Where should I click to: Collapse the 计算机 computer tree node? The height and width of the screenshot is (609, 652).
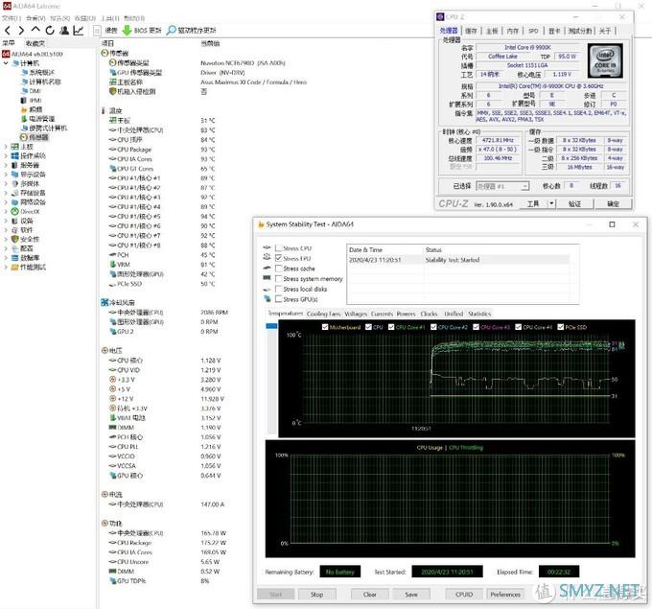pos(6,63)
